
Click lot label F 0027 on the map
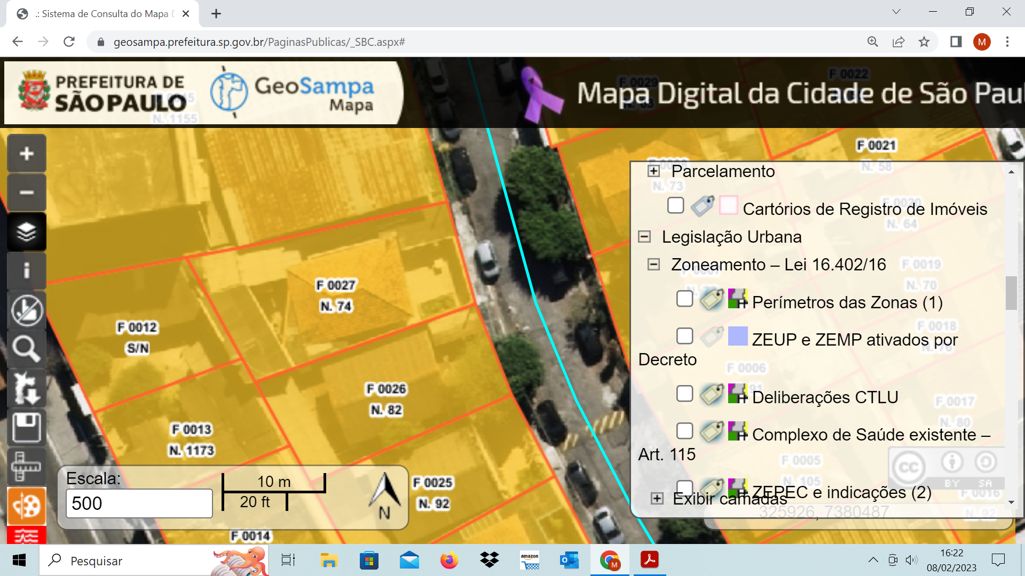click(x=336, y=285)
